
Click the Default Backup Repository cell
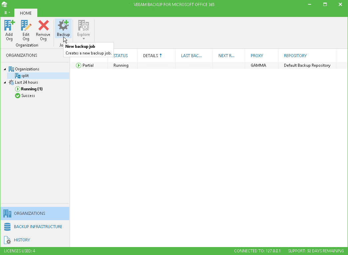(307, 65)
